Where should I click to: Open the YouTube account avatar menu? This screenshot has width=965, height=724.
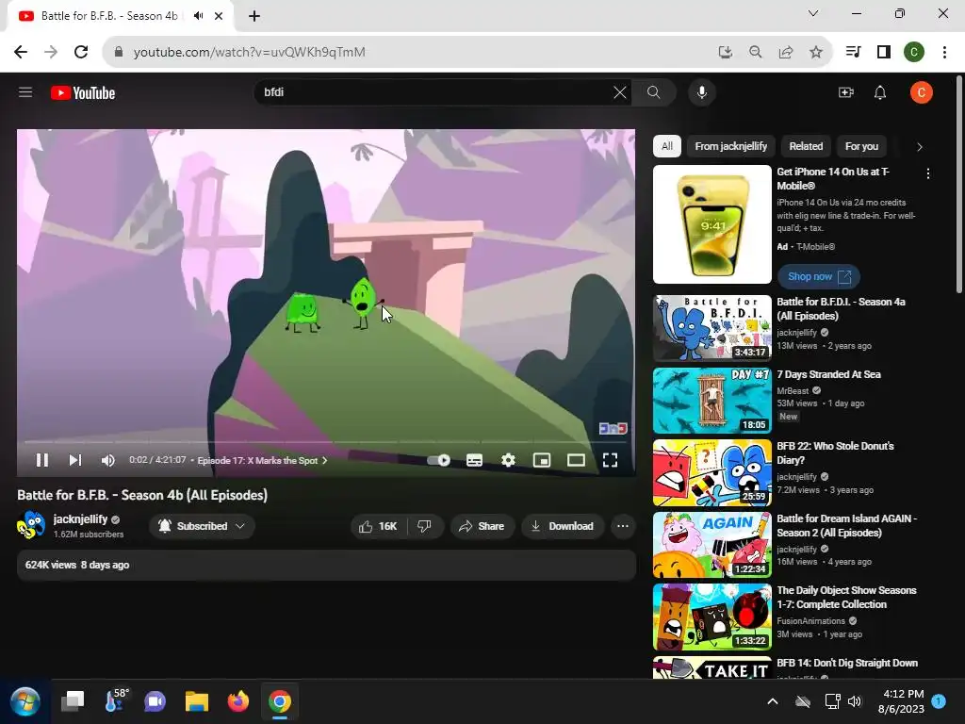922,92
